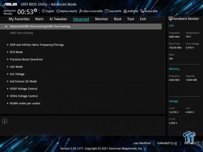The image size is (203, 152).
Task: Open the Tool tab
Action: click(131, 19)
